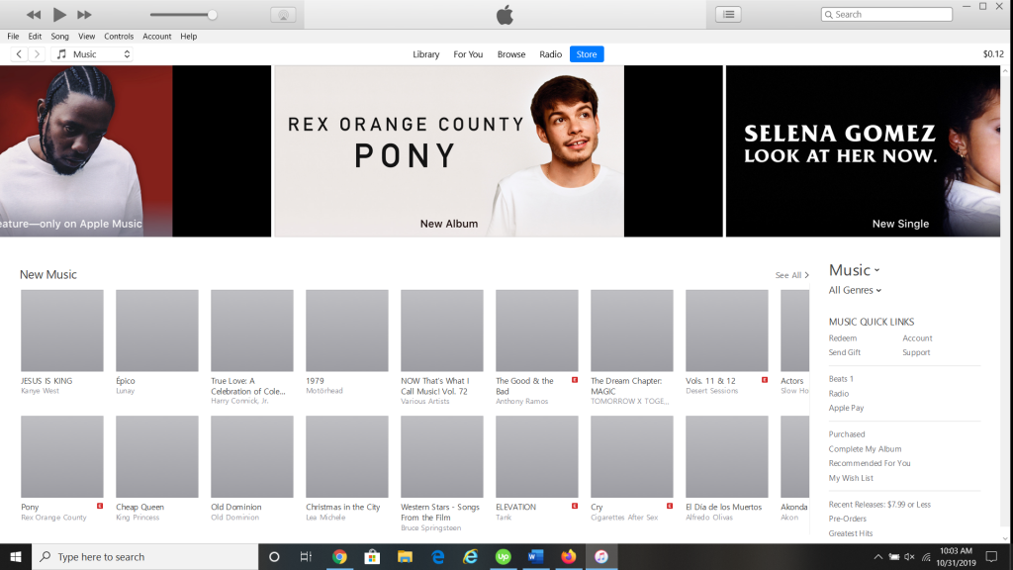Open Recommended For You link

(870, 463)
